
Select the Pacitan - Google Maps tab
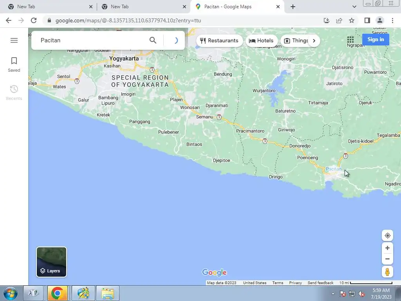[237, 7]
